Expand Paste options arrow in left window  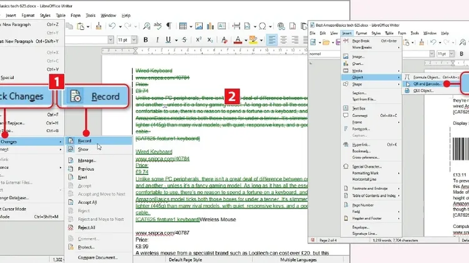[88, 27]
